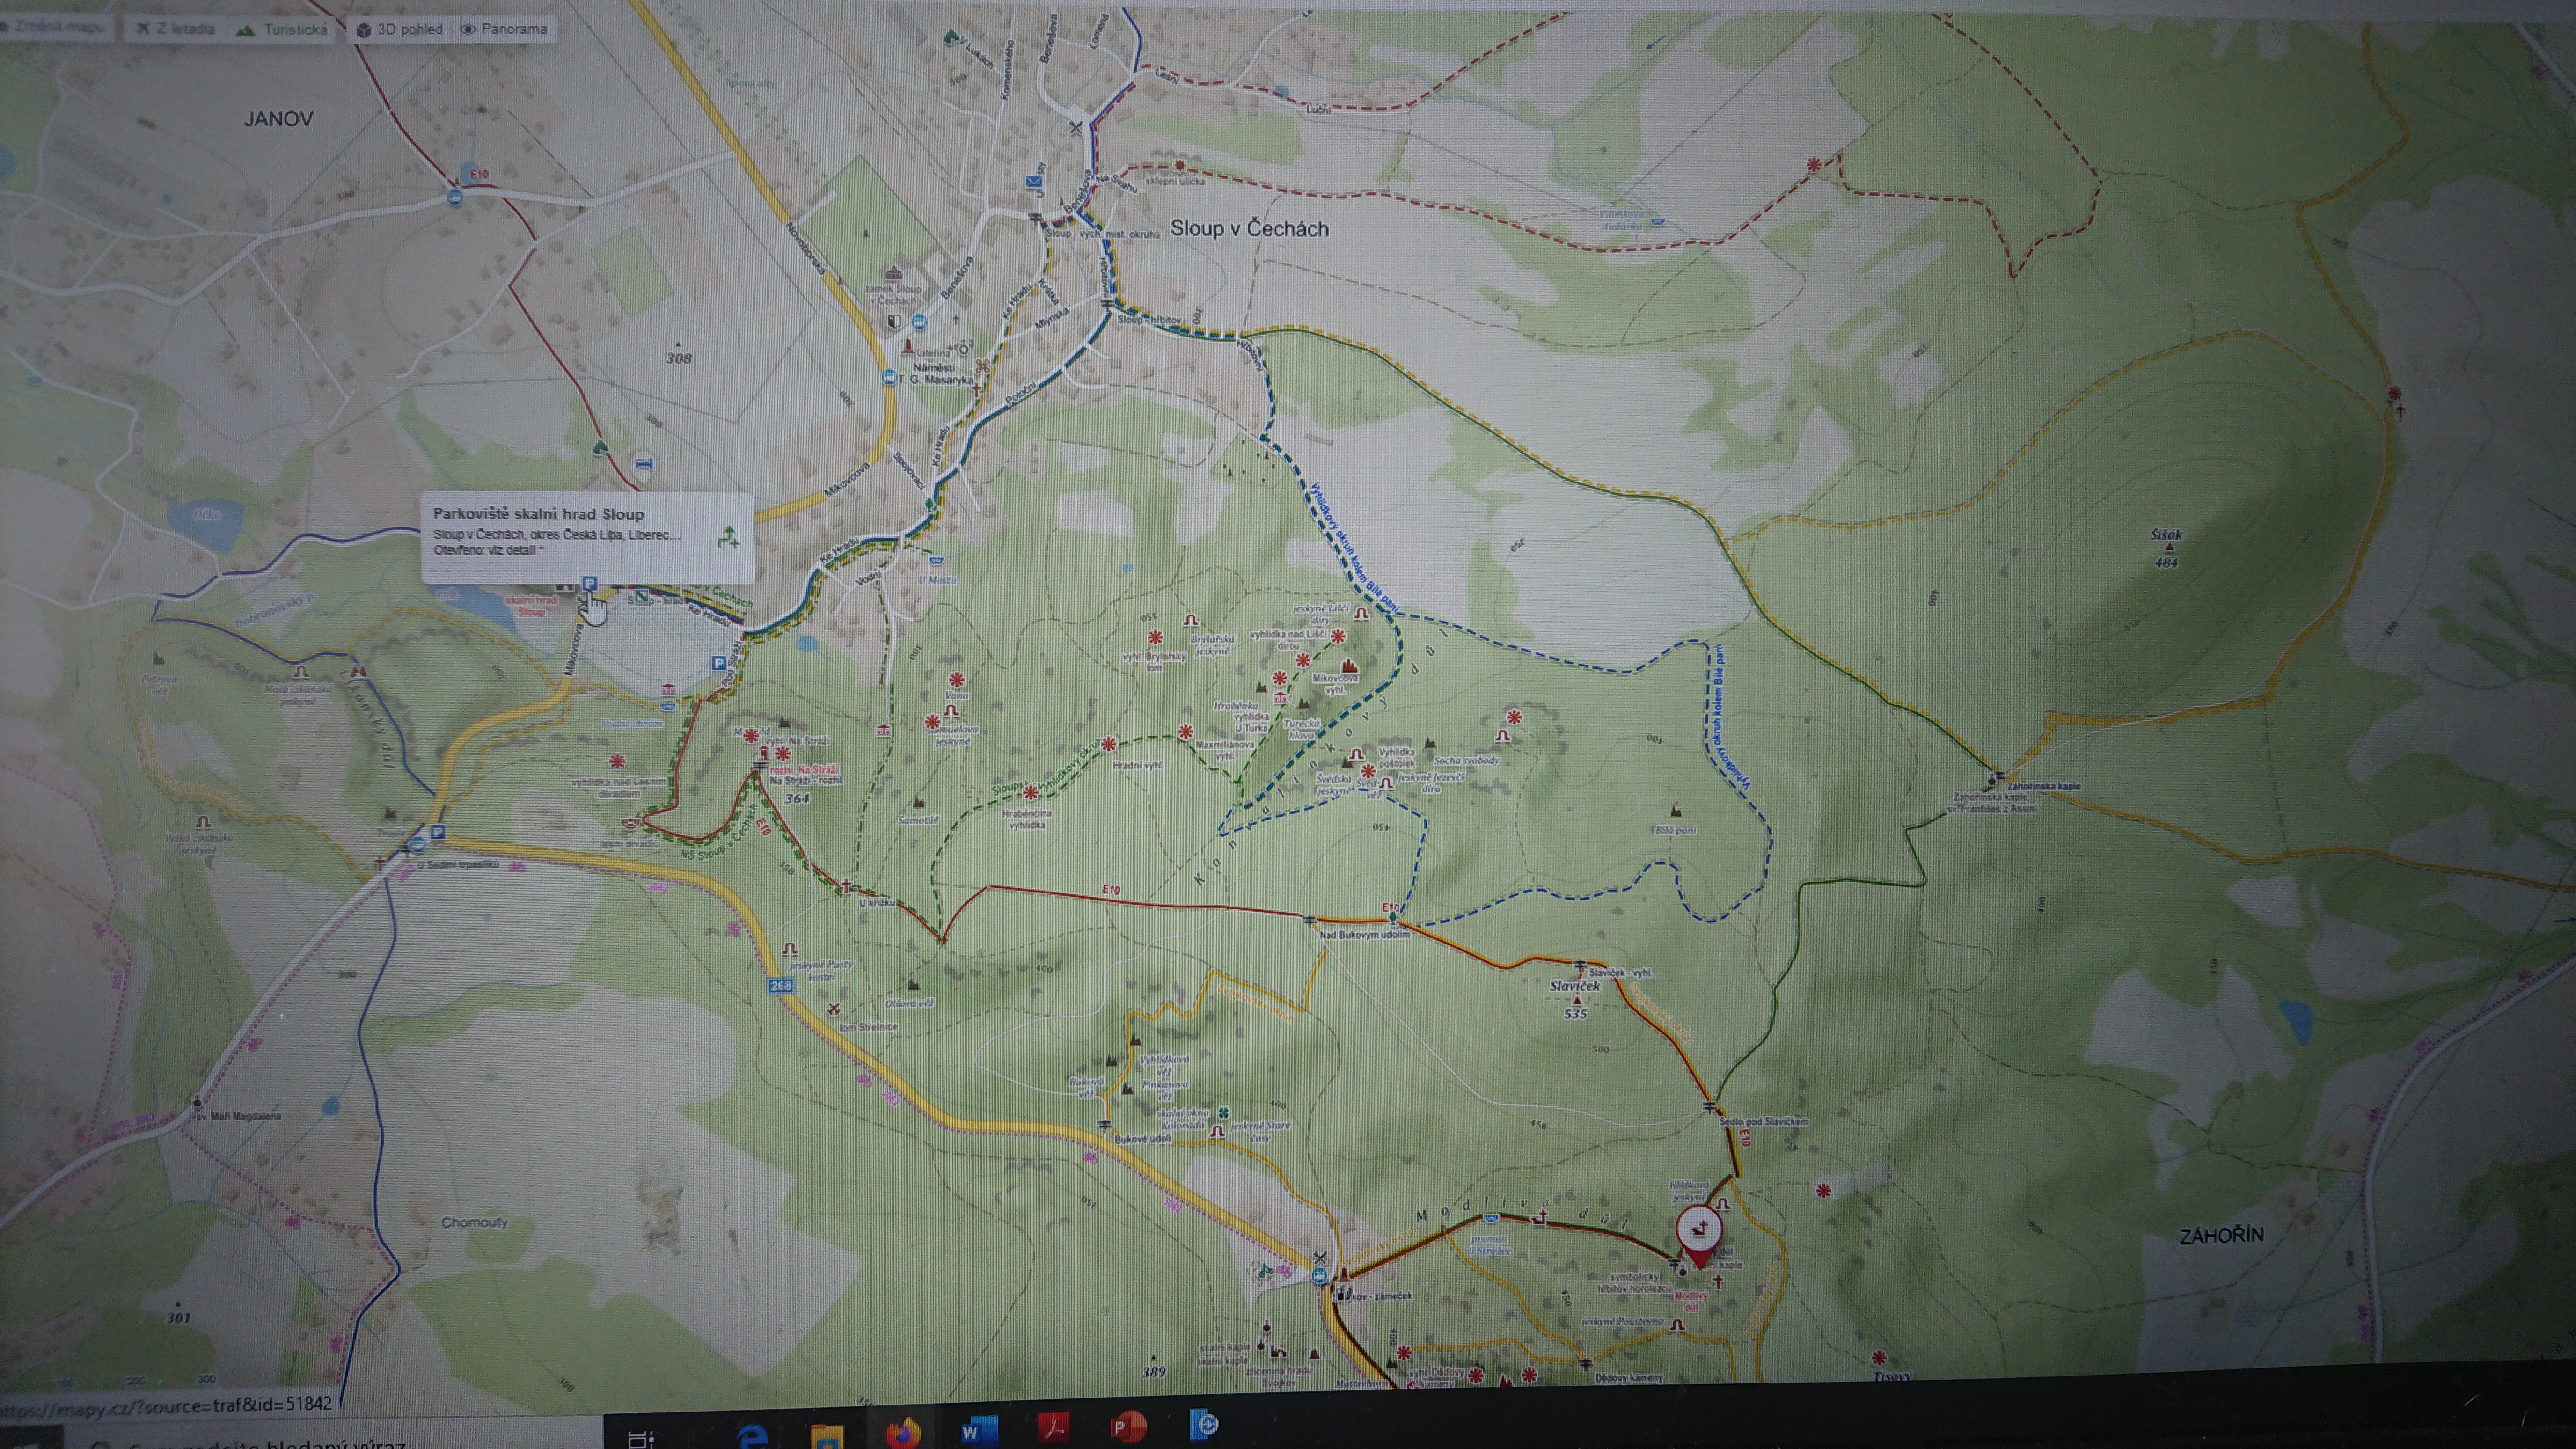Select the elevation point 308 label
2576x1449 pixels.
click(x=679, y=358)
